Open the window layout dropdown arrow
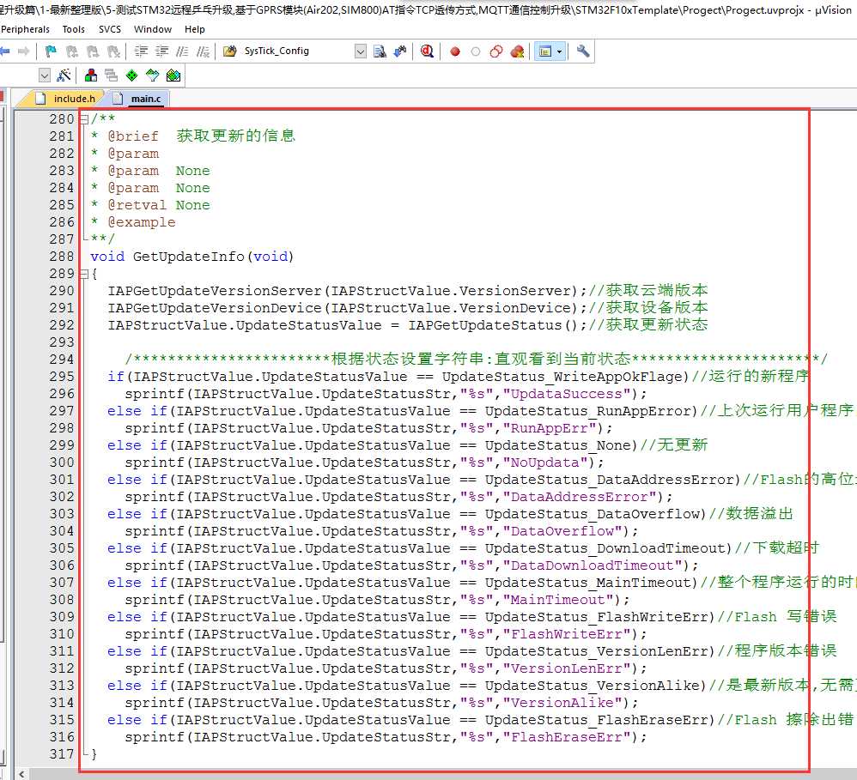The height and width of the screenshot is (780, 857). (559, 51)
